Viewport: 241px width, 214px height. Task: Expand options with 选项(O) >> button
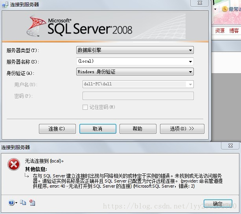[x=182, y=129]
